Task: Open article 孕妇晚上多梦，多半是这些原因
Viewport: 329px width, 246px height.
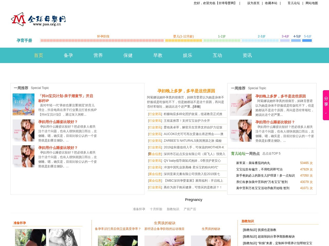Action: click(x=186, y=91)
